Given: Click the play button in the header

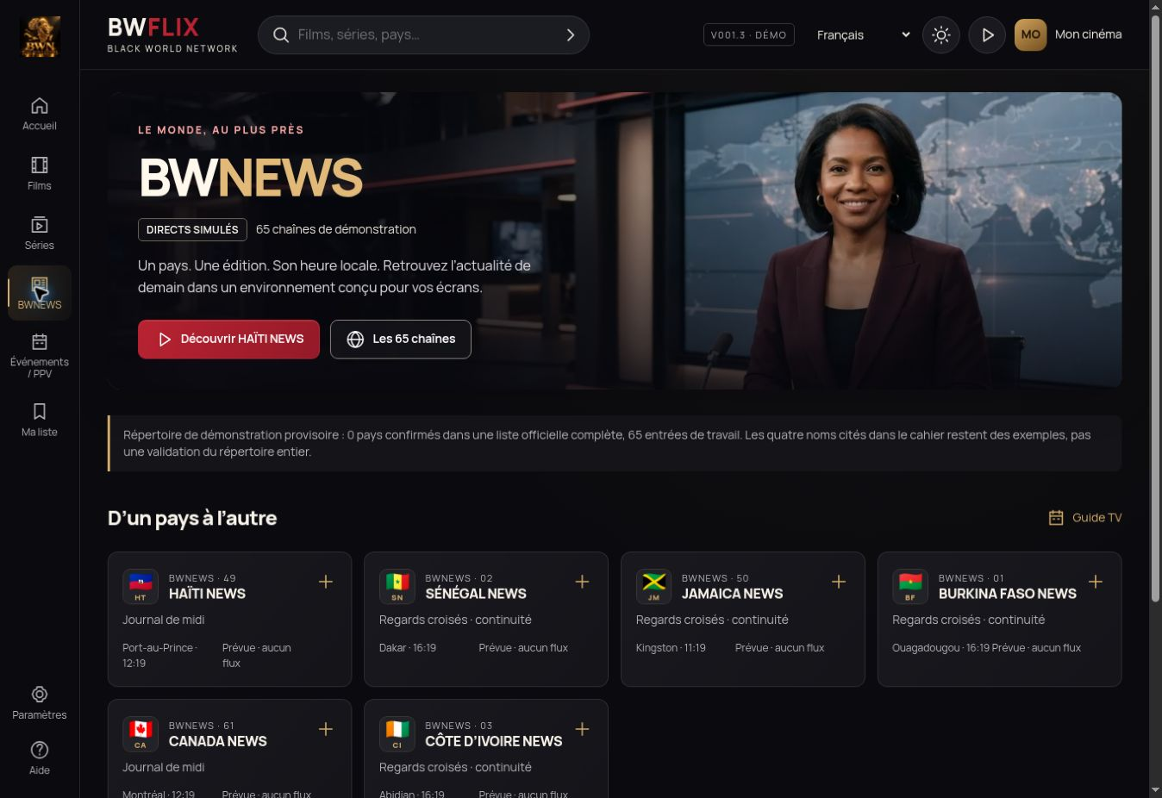Looking at the screenshot, I should point(988,35).
